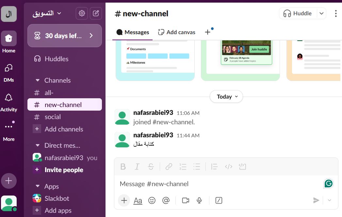Insert a blockquote

point(214,167)
